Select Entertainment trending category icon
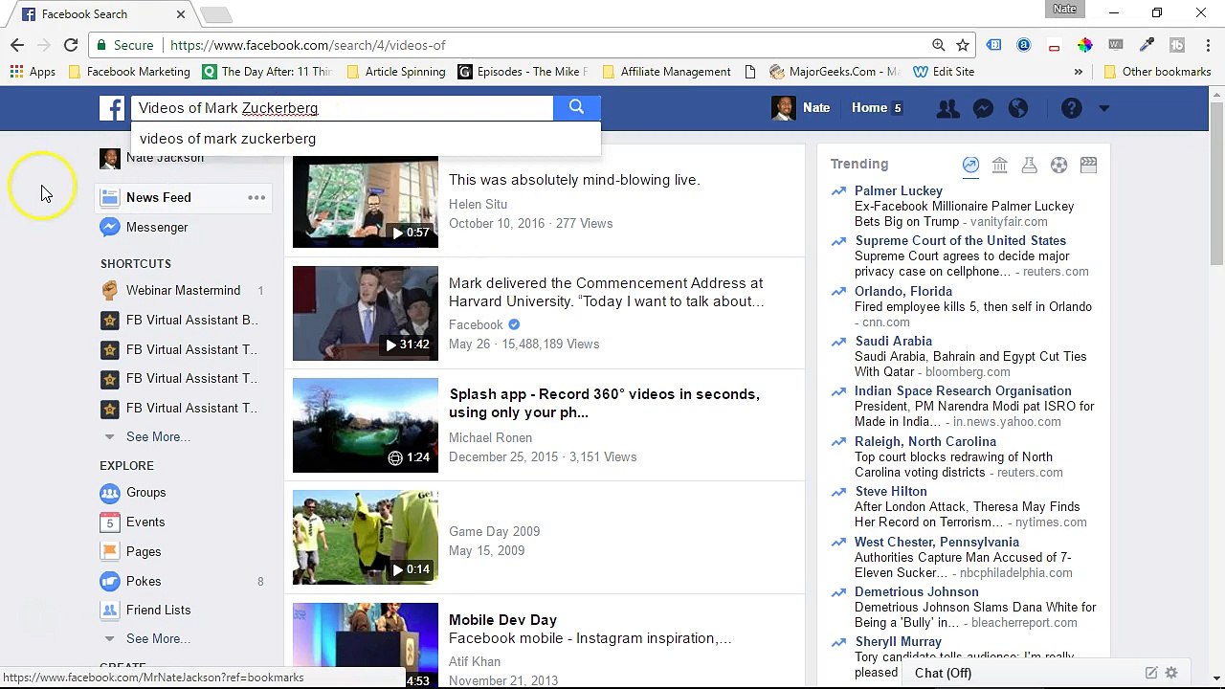This screenshot has height=689, width=1225. click(x=1088, y=165)
